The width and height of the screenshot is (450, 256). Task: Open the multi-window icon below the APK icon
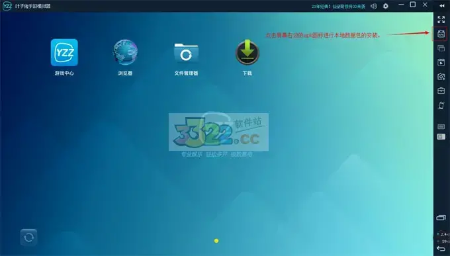pos(441,48)
